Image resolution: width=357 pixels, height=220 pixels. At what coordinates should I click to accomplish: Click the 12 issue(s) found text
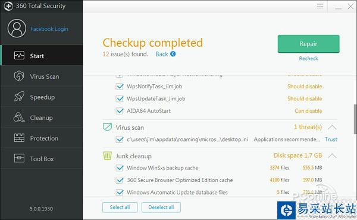pos(125,54)
